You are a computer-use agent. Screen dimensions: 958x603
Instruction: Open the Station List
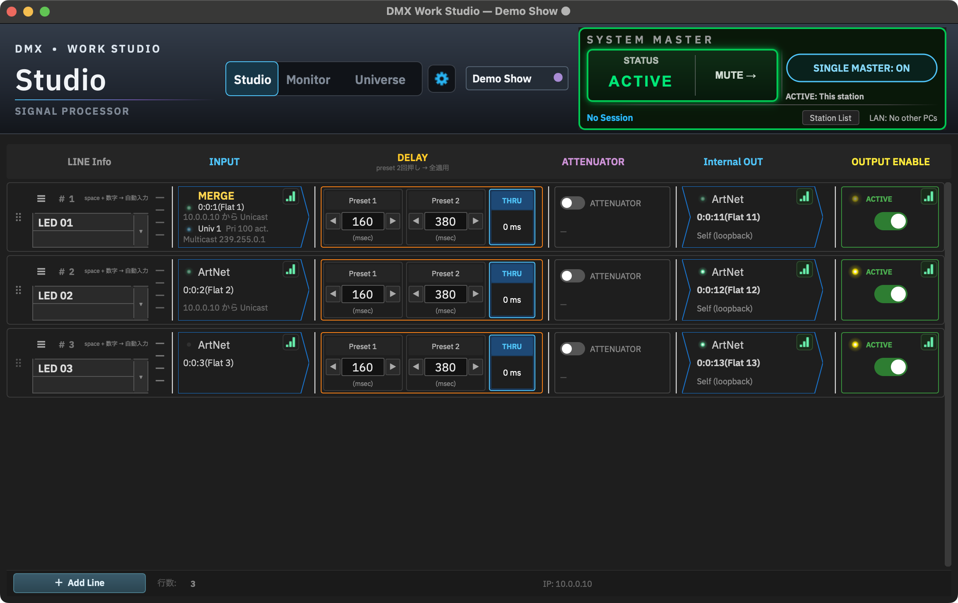[830, 118]
